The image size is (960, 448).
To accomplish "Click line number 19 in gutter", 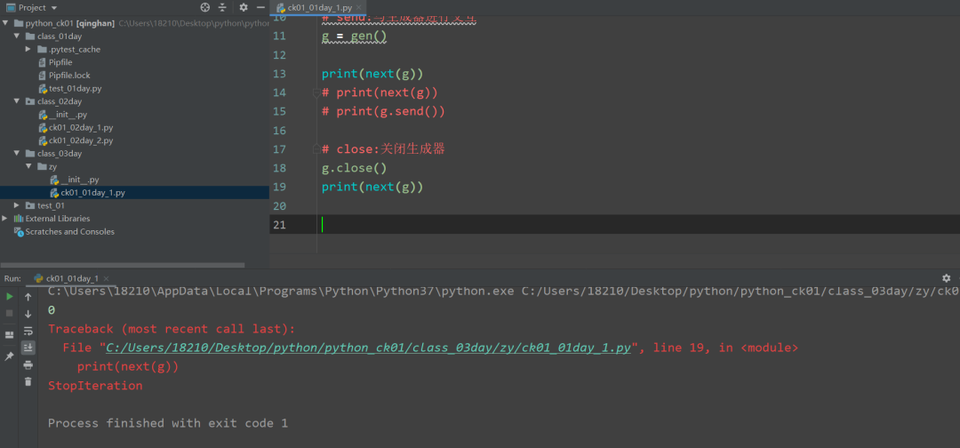I will [x=279, y=187].
